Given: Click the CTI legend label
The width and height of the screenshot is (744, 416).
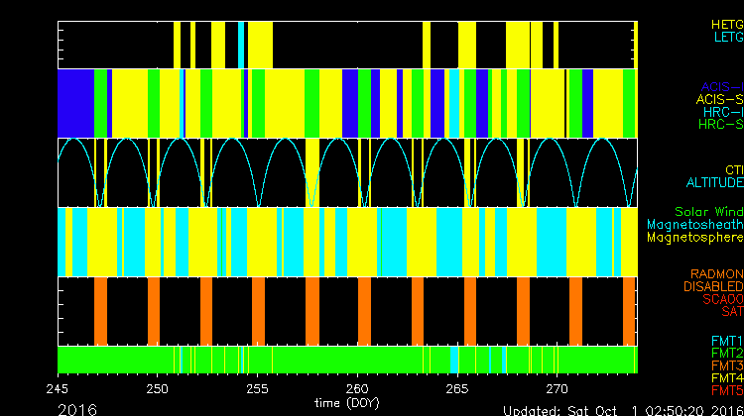Looking at the screenshot, I should click(x=733, y=170).
